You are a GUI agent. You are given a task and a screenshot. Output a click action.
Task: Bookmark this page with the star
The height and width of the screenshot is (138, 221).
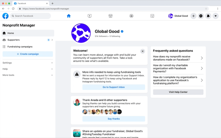pos(206,9)
